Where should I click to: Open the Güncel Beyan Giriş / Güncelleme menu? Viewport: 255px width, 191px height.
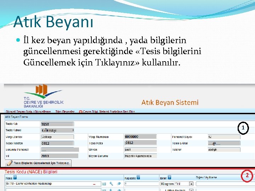[28, 111]
